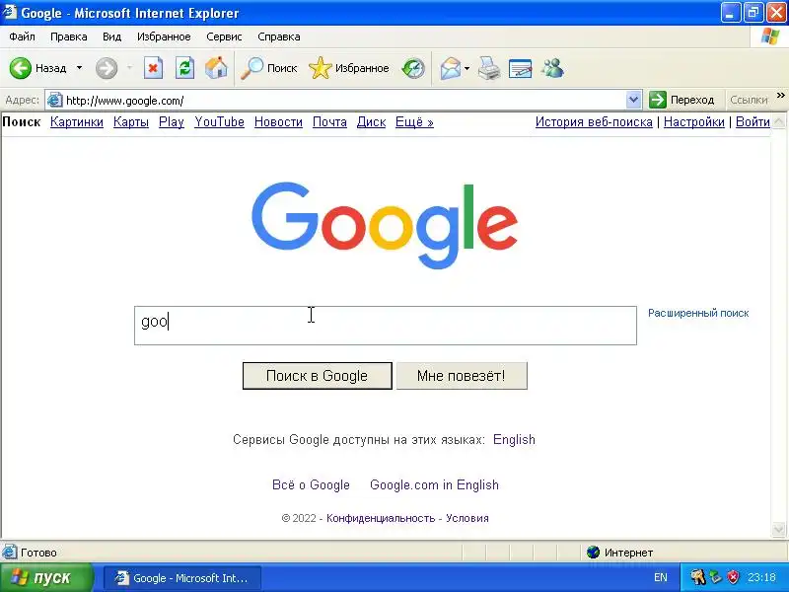Open the Правка menu

coord(68,37)
